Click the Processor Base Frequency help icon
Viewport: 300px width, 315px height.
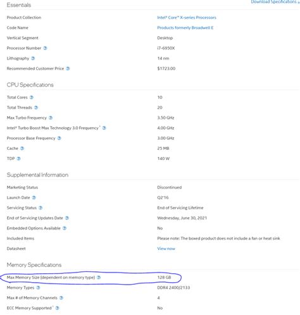(59, 138)
